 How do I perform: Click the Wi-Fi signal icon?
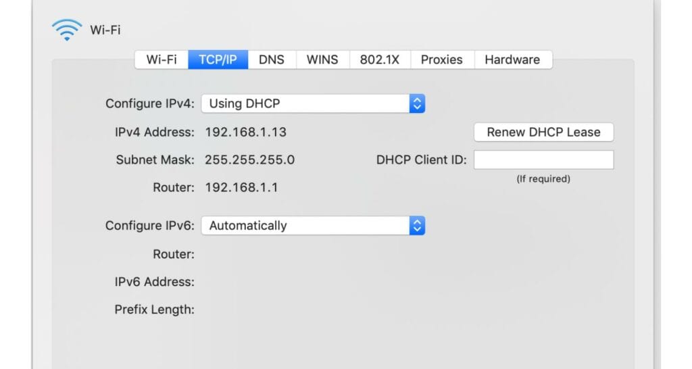[x=66, y=30]
